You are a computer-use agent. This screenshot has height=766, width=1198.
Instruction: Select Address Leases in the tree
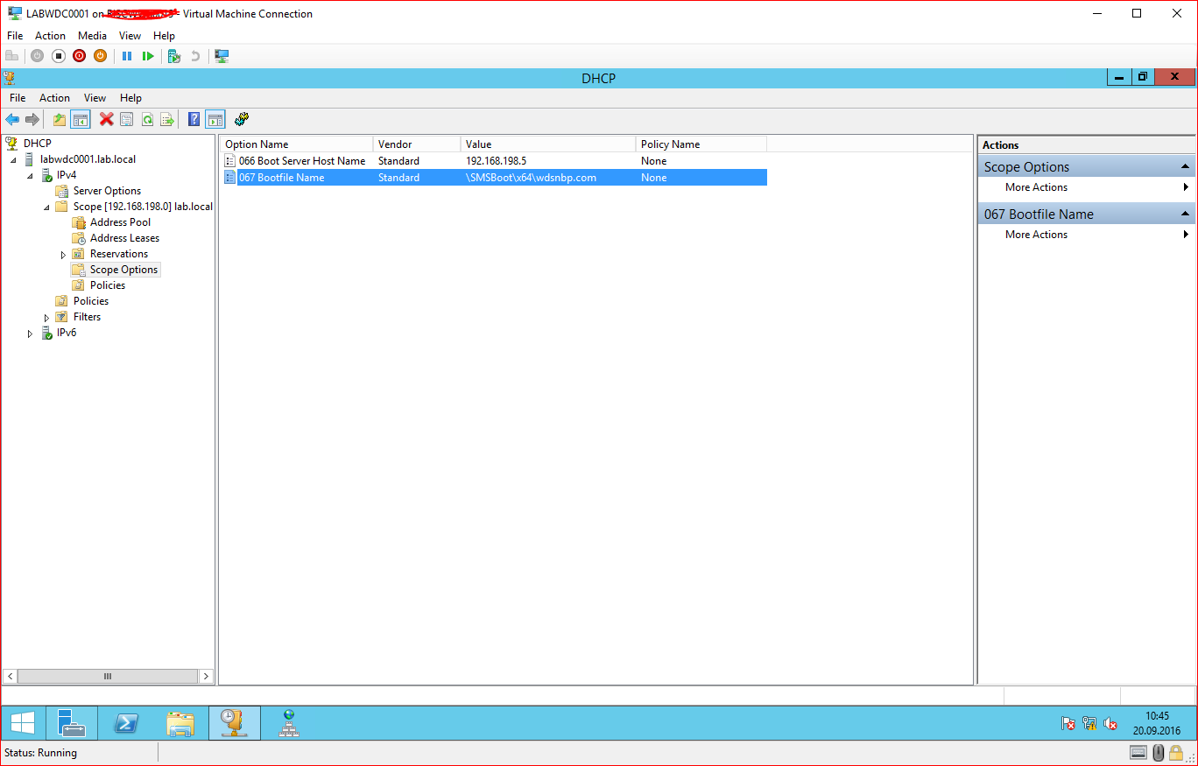(x=124, y=238)
